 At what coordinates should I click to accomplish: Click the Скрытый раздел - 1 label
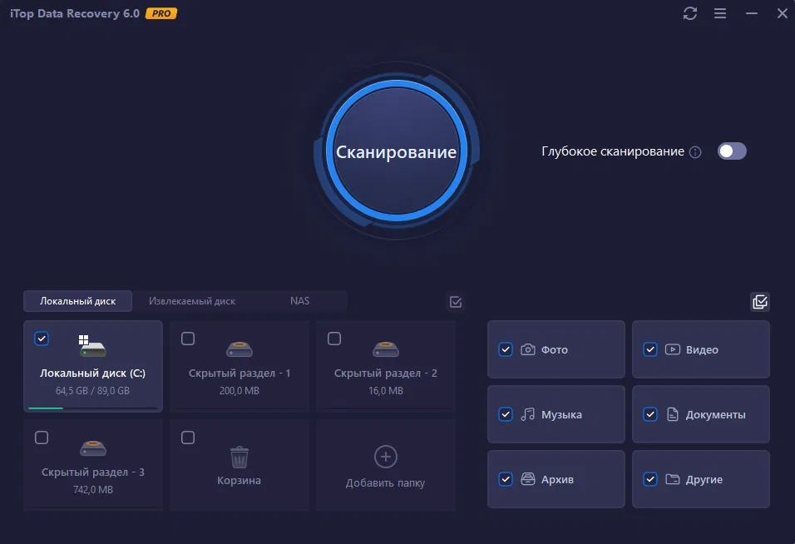pos(239,373)
